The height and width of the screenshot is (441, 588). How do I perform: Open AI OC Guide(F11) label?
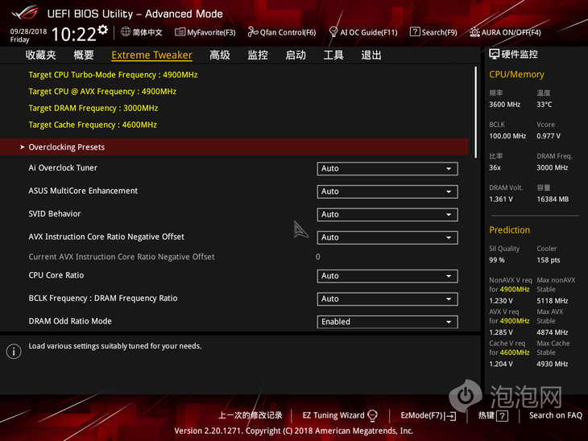[369, 33]
